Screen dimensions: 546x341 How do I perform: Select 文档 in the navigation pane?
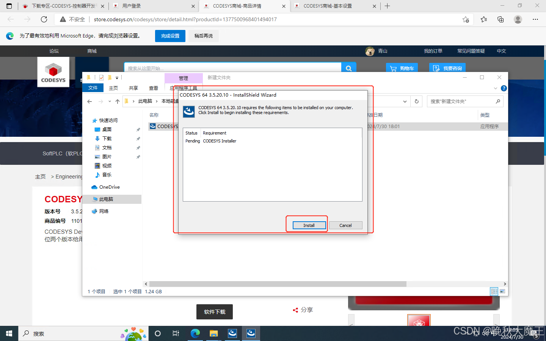[107, 148]
